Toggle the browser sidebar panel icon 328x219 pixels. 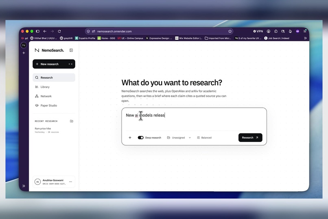click(38, 31)
